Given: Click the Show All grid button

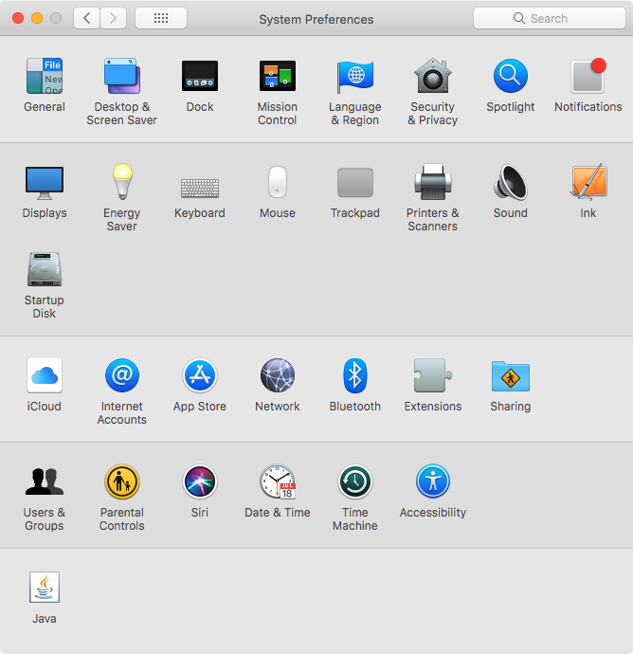Looking at the screenshot, I should pos(161,18).
